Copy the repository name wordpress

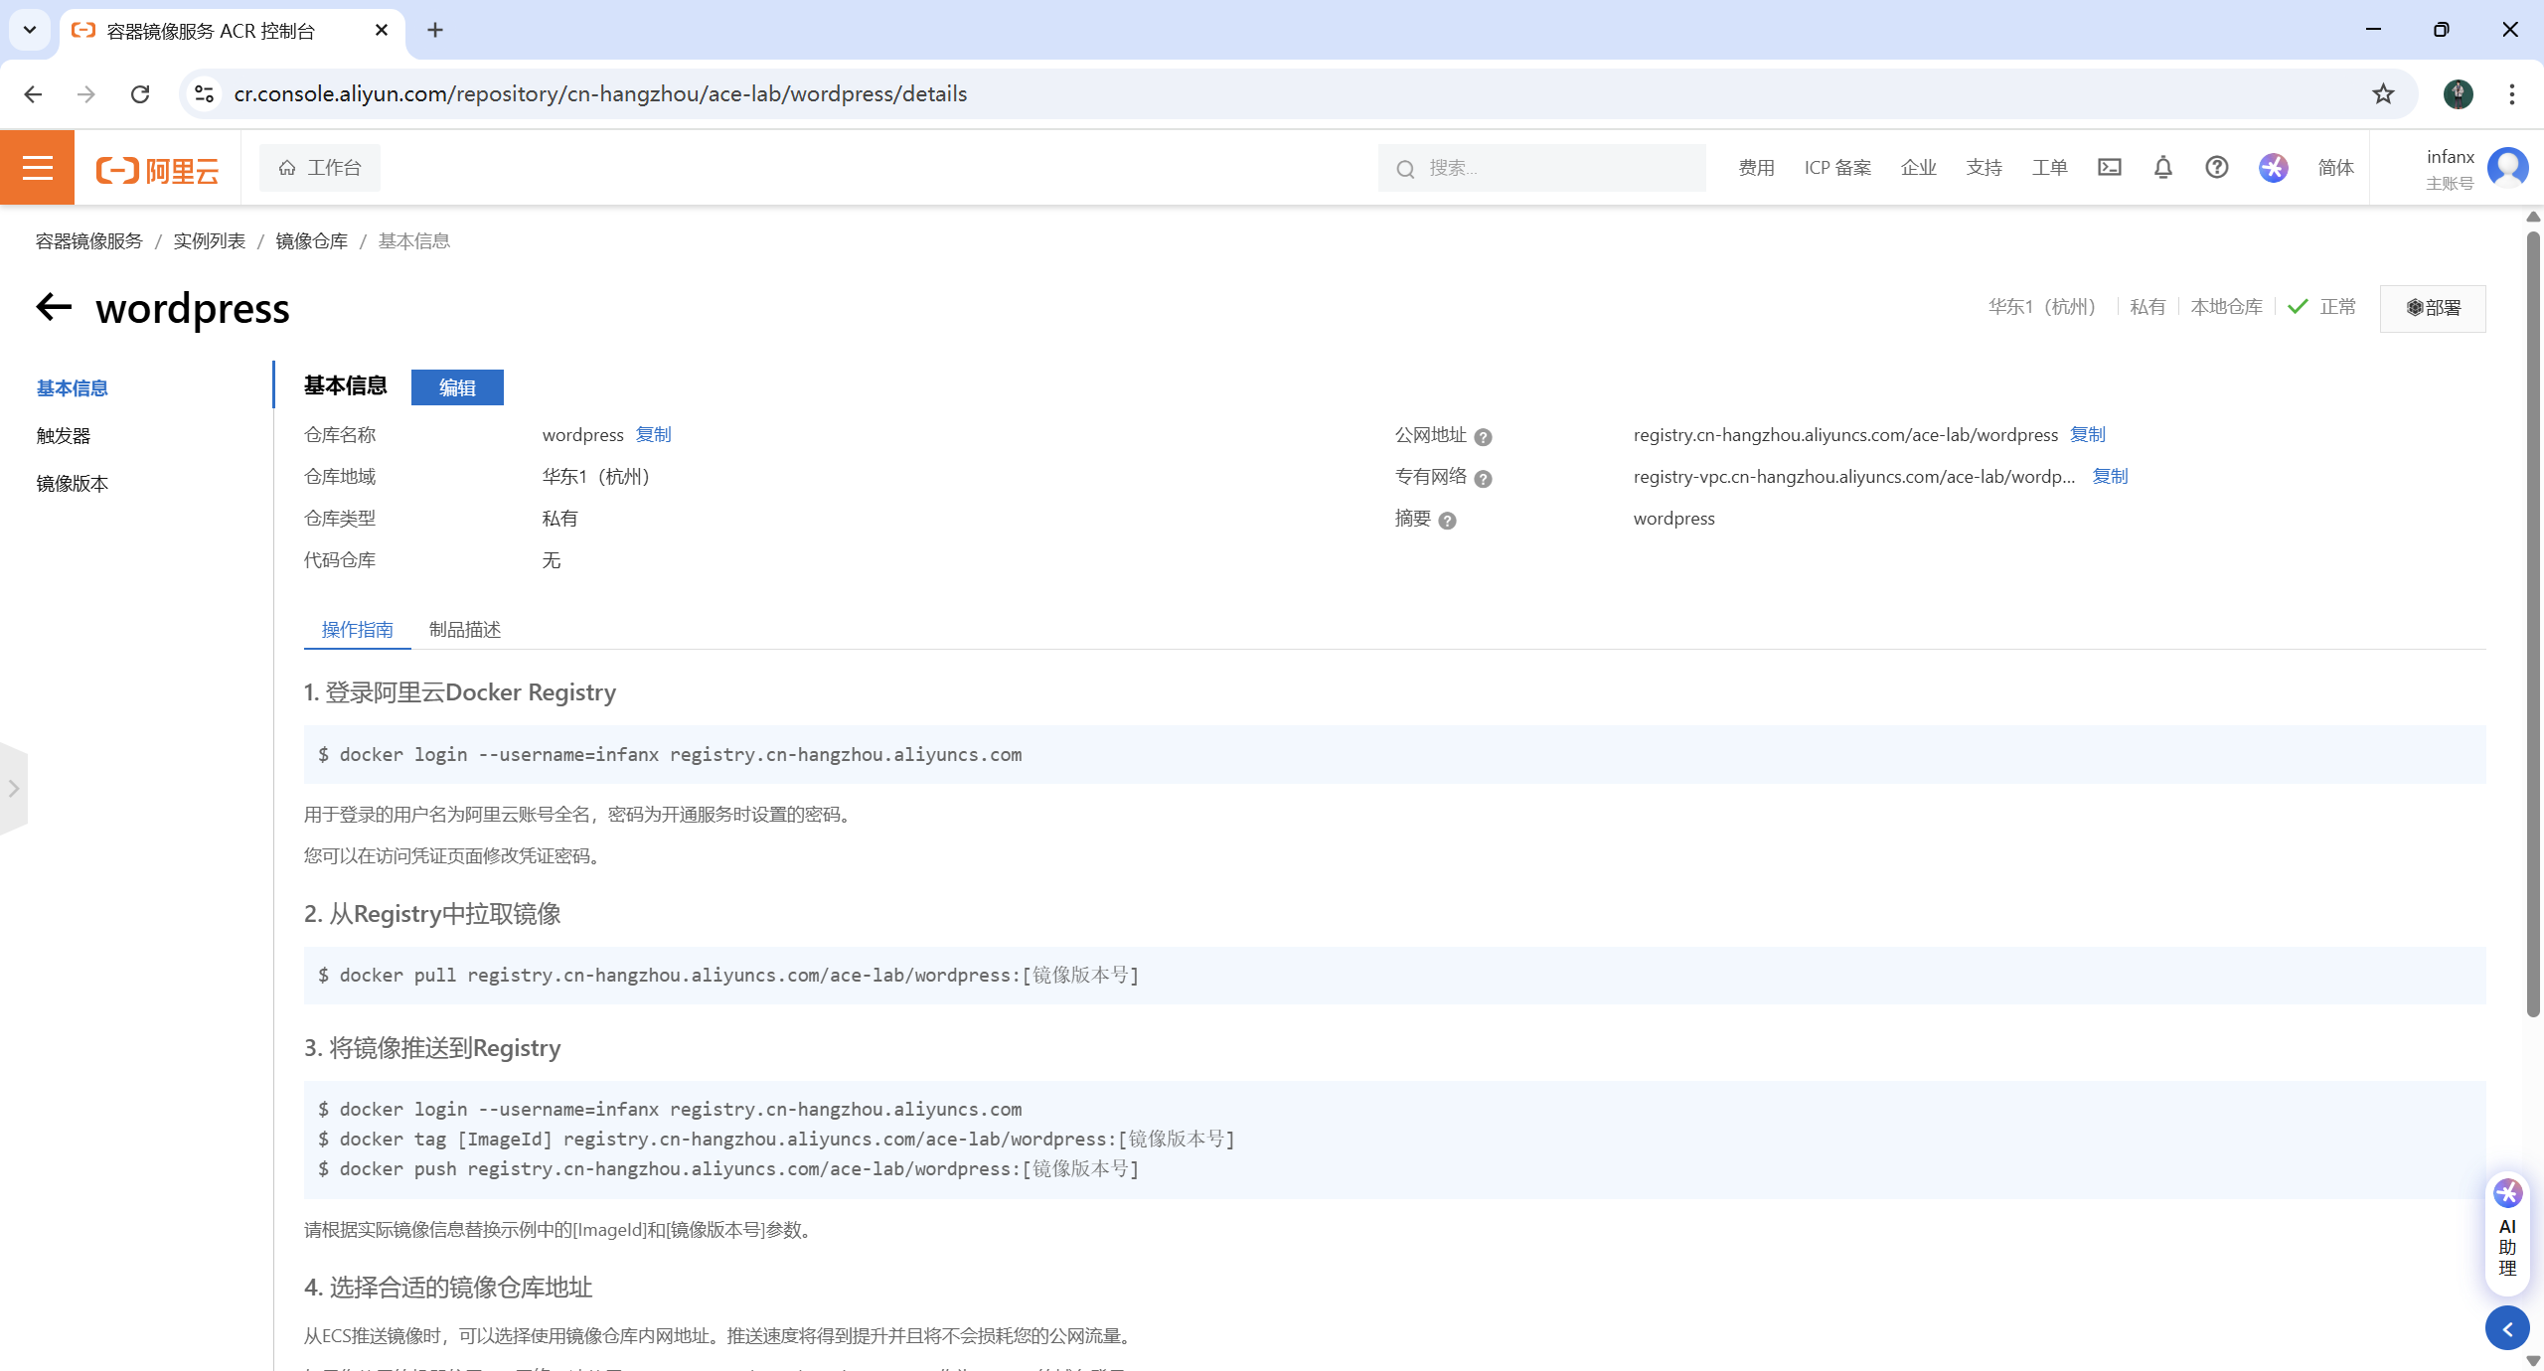pyautogui.click(x=654, y=435)
